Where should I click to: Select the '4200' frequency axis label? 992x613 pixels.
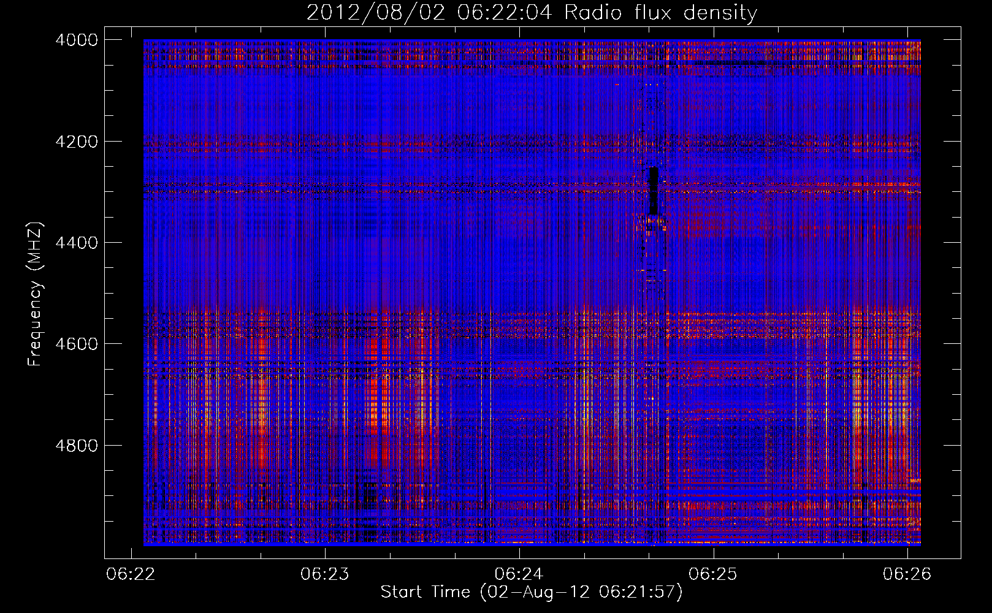[x=77, y=141]
